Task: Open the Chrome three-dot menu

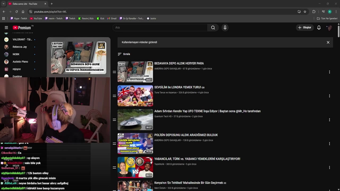Action: pos(336,12)
